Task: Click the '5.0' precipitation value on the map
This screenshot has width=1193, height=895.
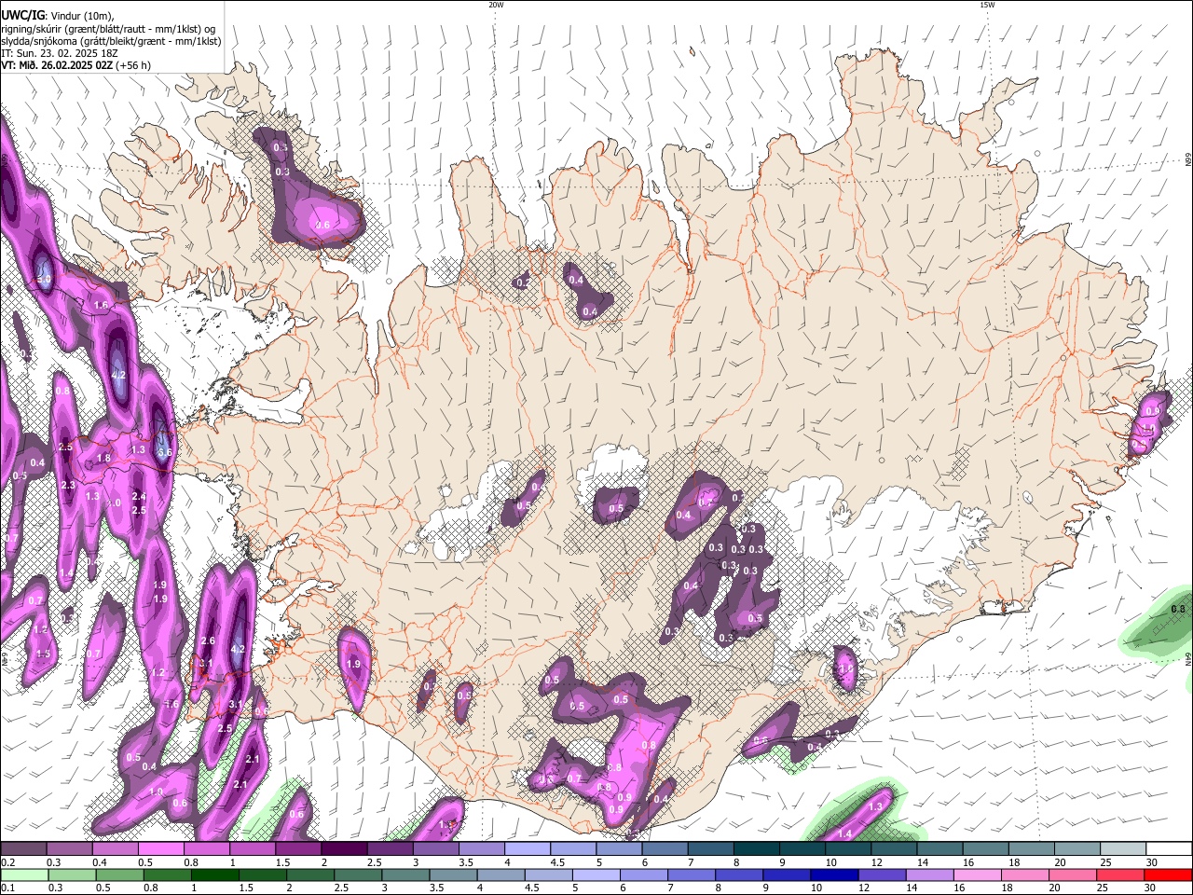Action: [x=44, y=279]
